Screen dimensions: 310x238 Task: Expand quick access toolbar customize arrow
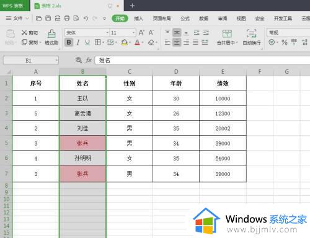coord(104,19)
